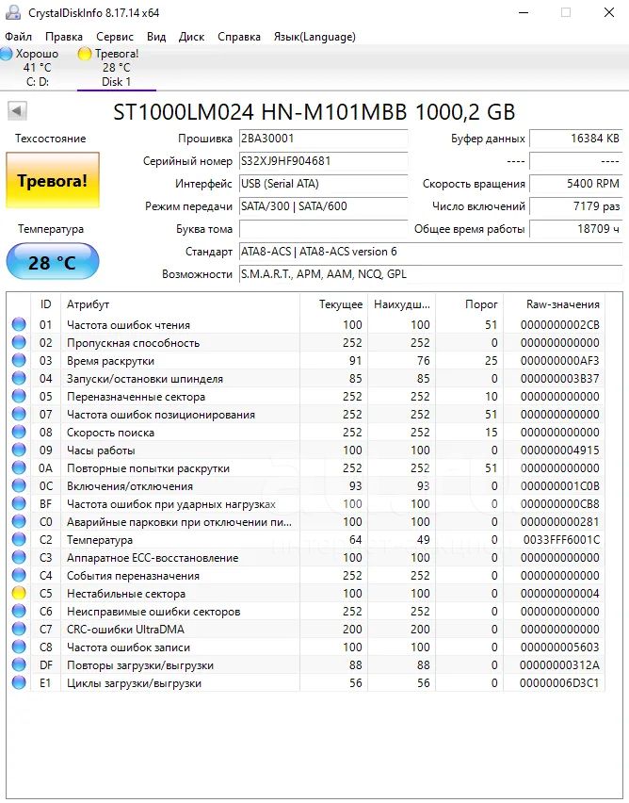This screenshot has height=803, width=629.
Task: Click the yellow Тревога! health status button
Action: click(x=52, y=180)
